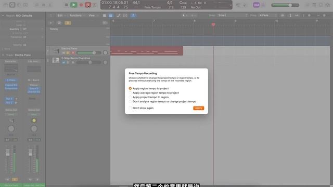
Task: Open the Library from control bar
Action: coord(6,5)
